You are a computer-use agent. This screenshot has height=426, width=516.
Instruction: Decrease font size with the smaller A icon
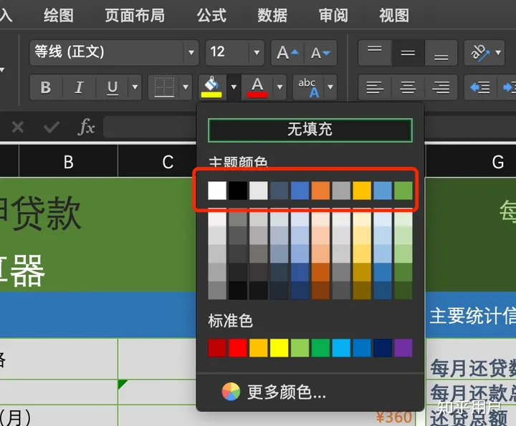click(320, 52)
